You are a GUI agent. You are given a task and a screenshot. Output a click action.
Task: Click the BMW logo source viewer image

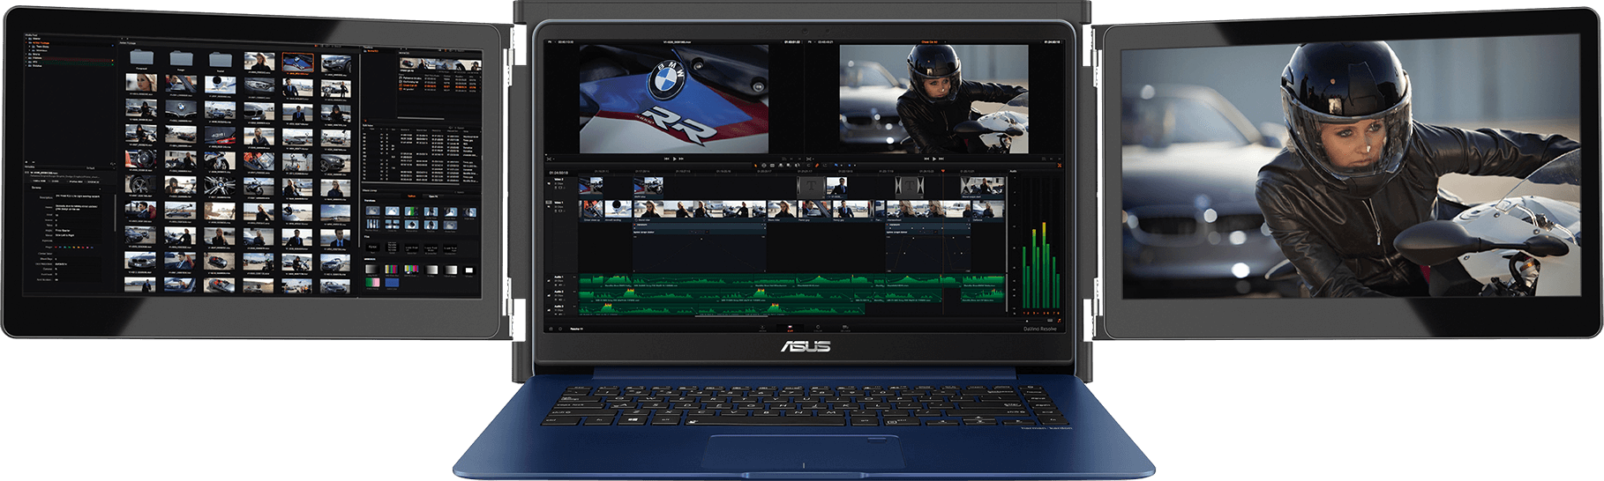coord(674,99)
